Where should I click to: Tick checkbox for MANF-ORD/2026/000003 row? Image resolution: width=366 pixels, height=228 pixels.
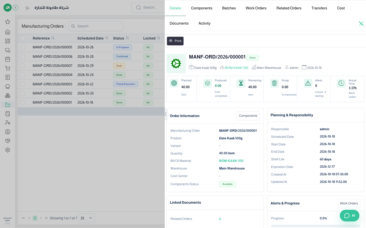pos(23,84)
